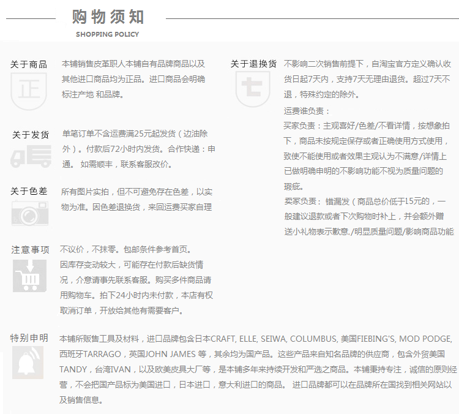Click the 七 shield icon under 关于退换货
Viewport: 459px width, 414px height.
point(253,89)
